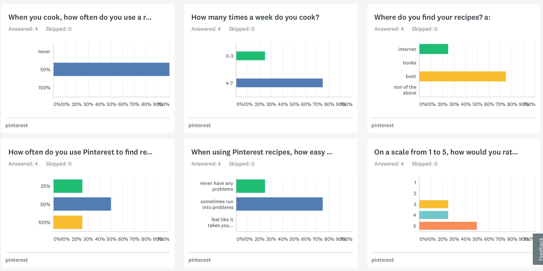Image resolution: width=543 pixels, height=271 pixels.
Task: Open 'How many times a week do you cook?' title
Action: click(255, 17)
